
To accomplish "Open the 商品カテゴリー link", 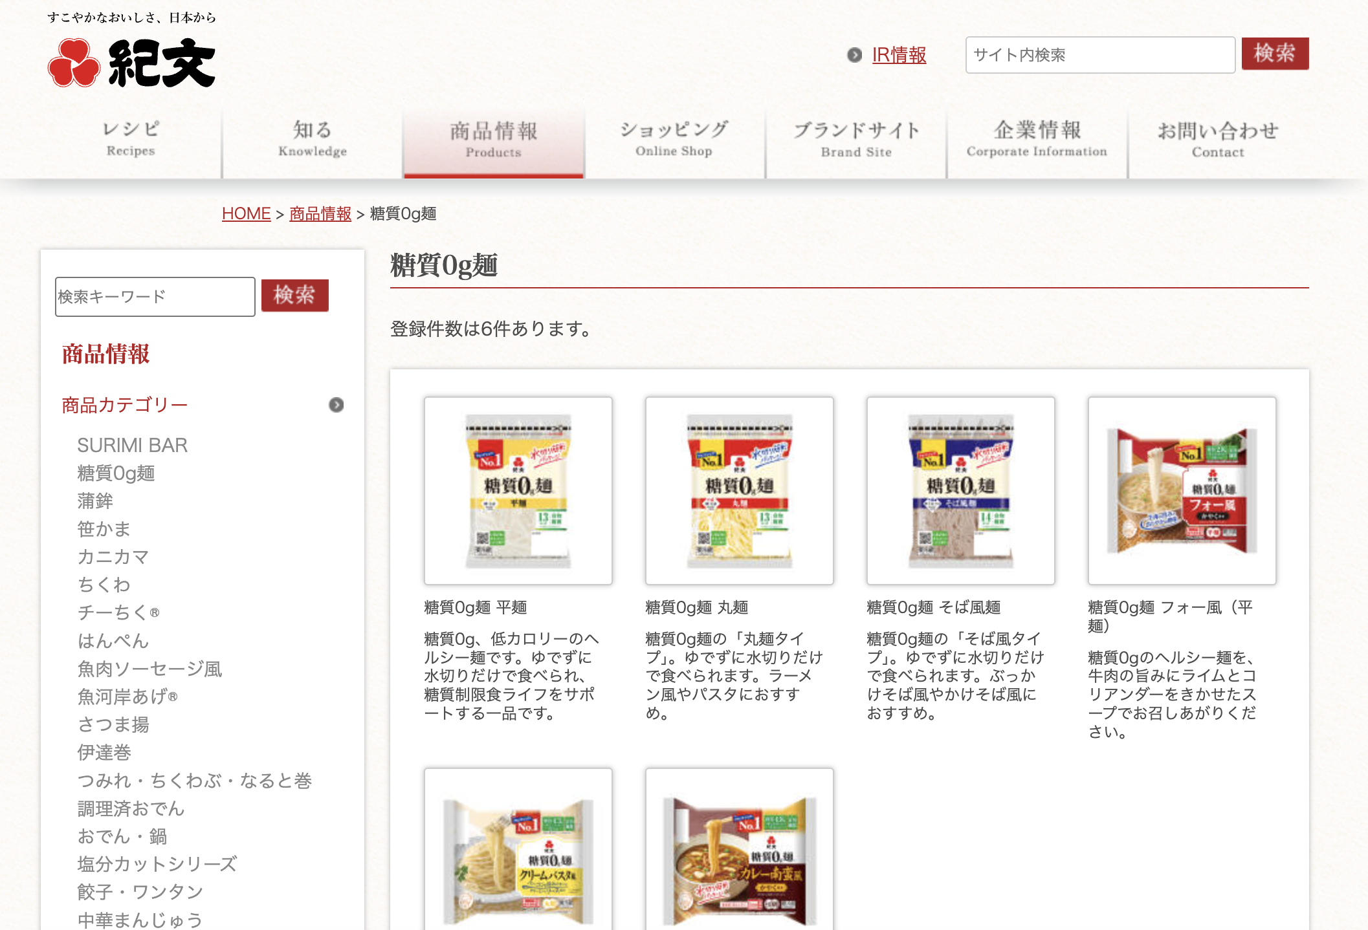I will click(x=125, y=405).
